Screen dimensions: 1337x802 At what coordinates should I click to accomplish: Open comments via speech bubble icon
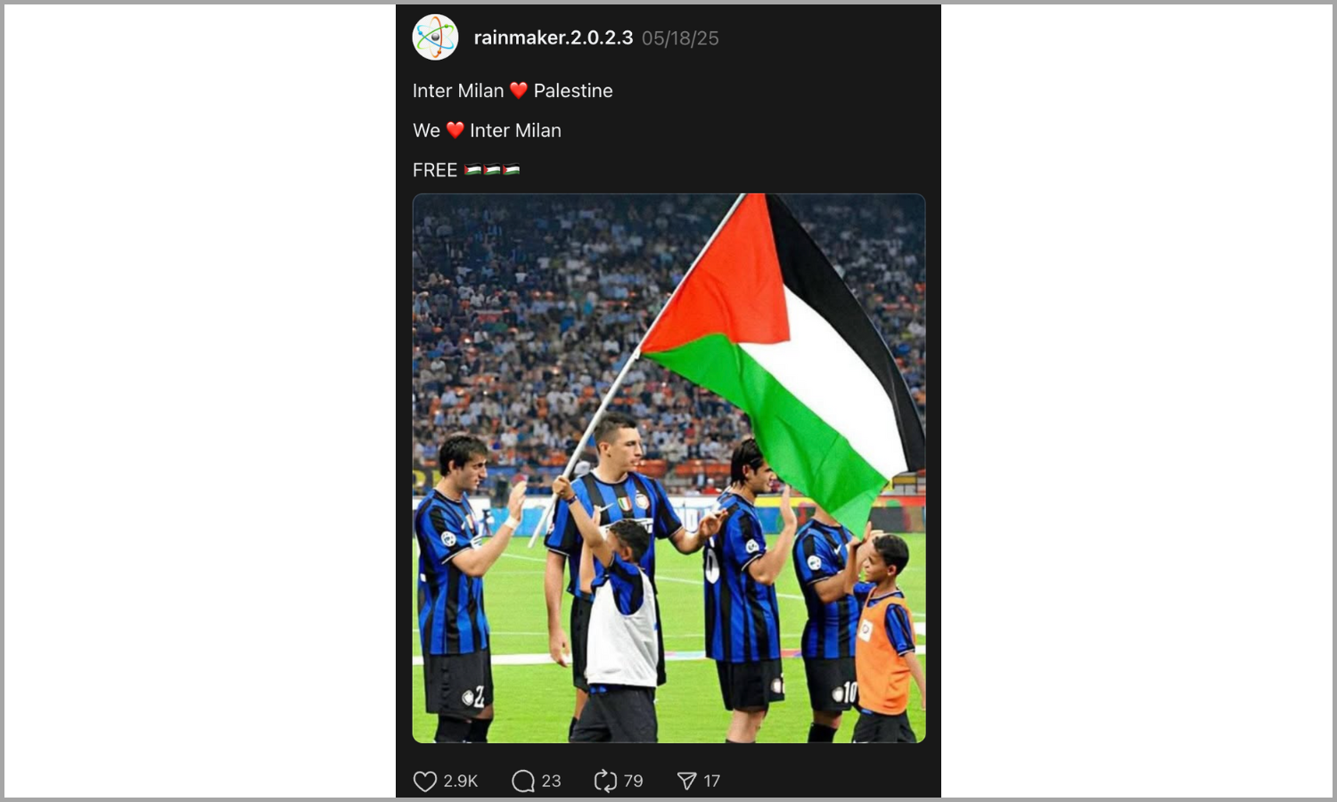(523, 782)
